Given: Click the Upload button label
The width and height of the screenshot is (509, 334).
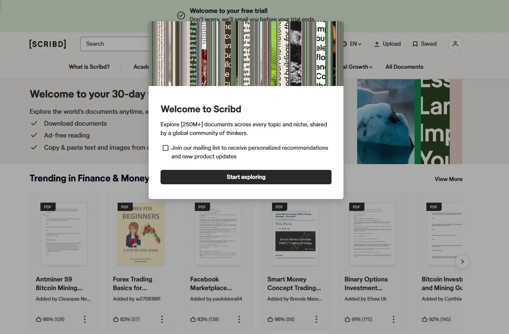Looking at the screenshot, I should [x=392, y=44].
